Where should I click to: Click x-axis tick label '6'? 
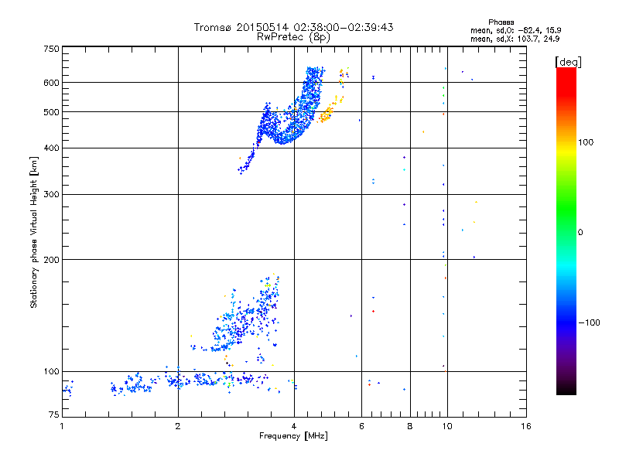361,426
